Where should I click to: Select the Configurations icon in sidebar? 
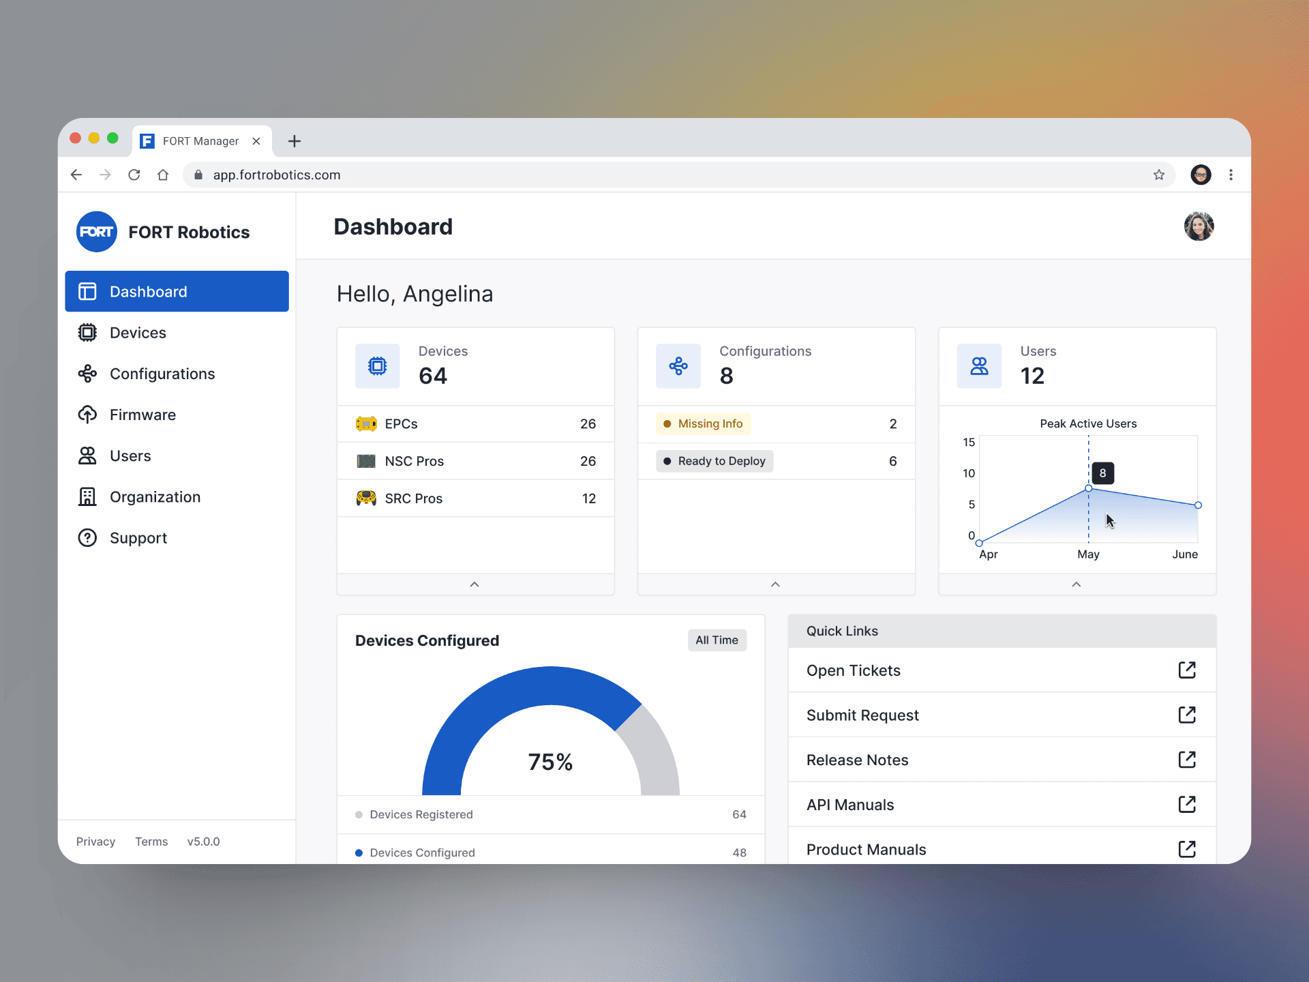[88, 374]
